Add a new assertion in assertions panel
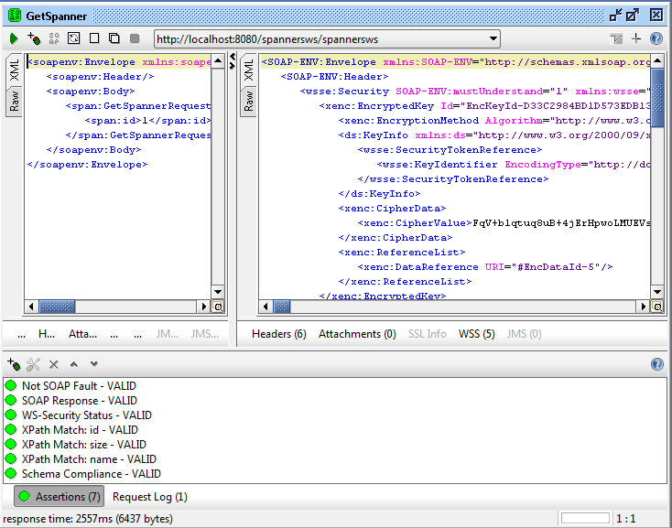The height and width of the screenshot is (528, 672). (14, 364)
